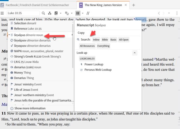Open Power Lookup

tap(94, 64)
